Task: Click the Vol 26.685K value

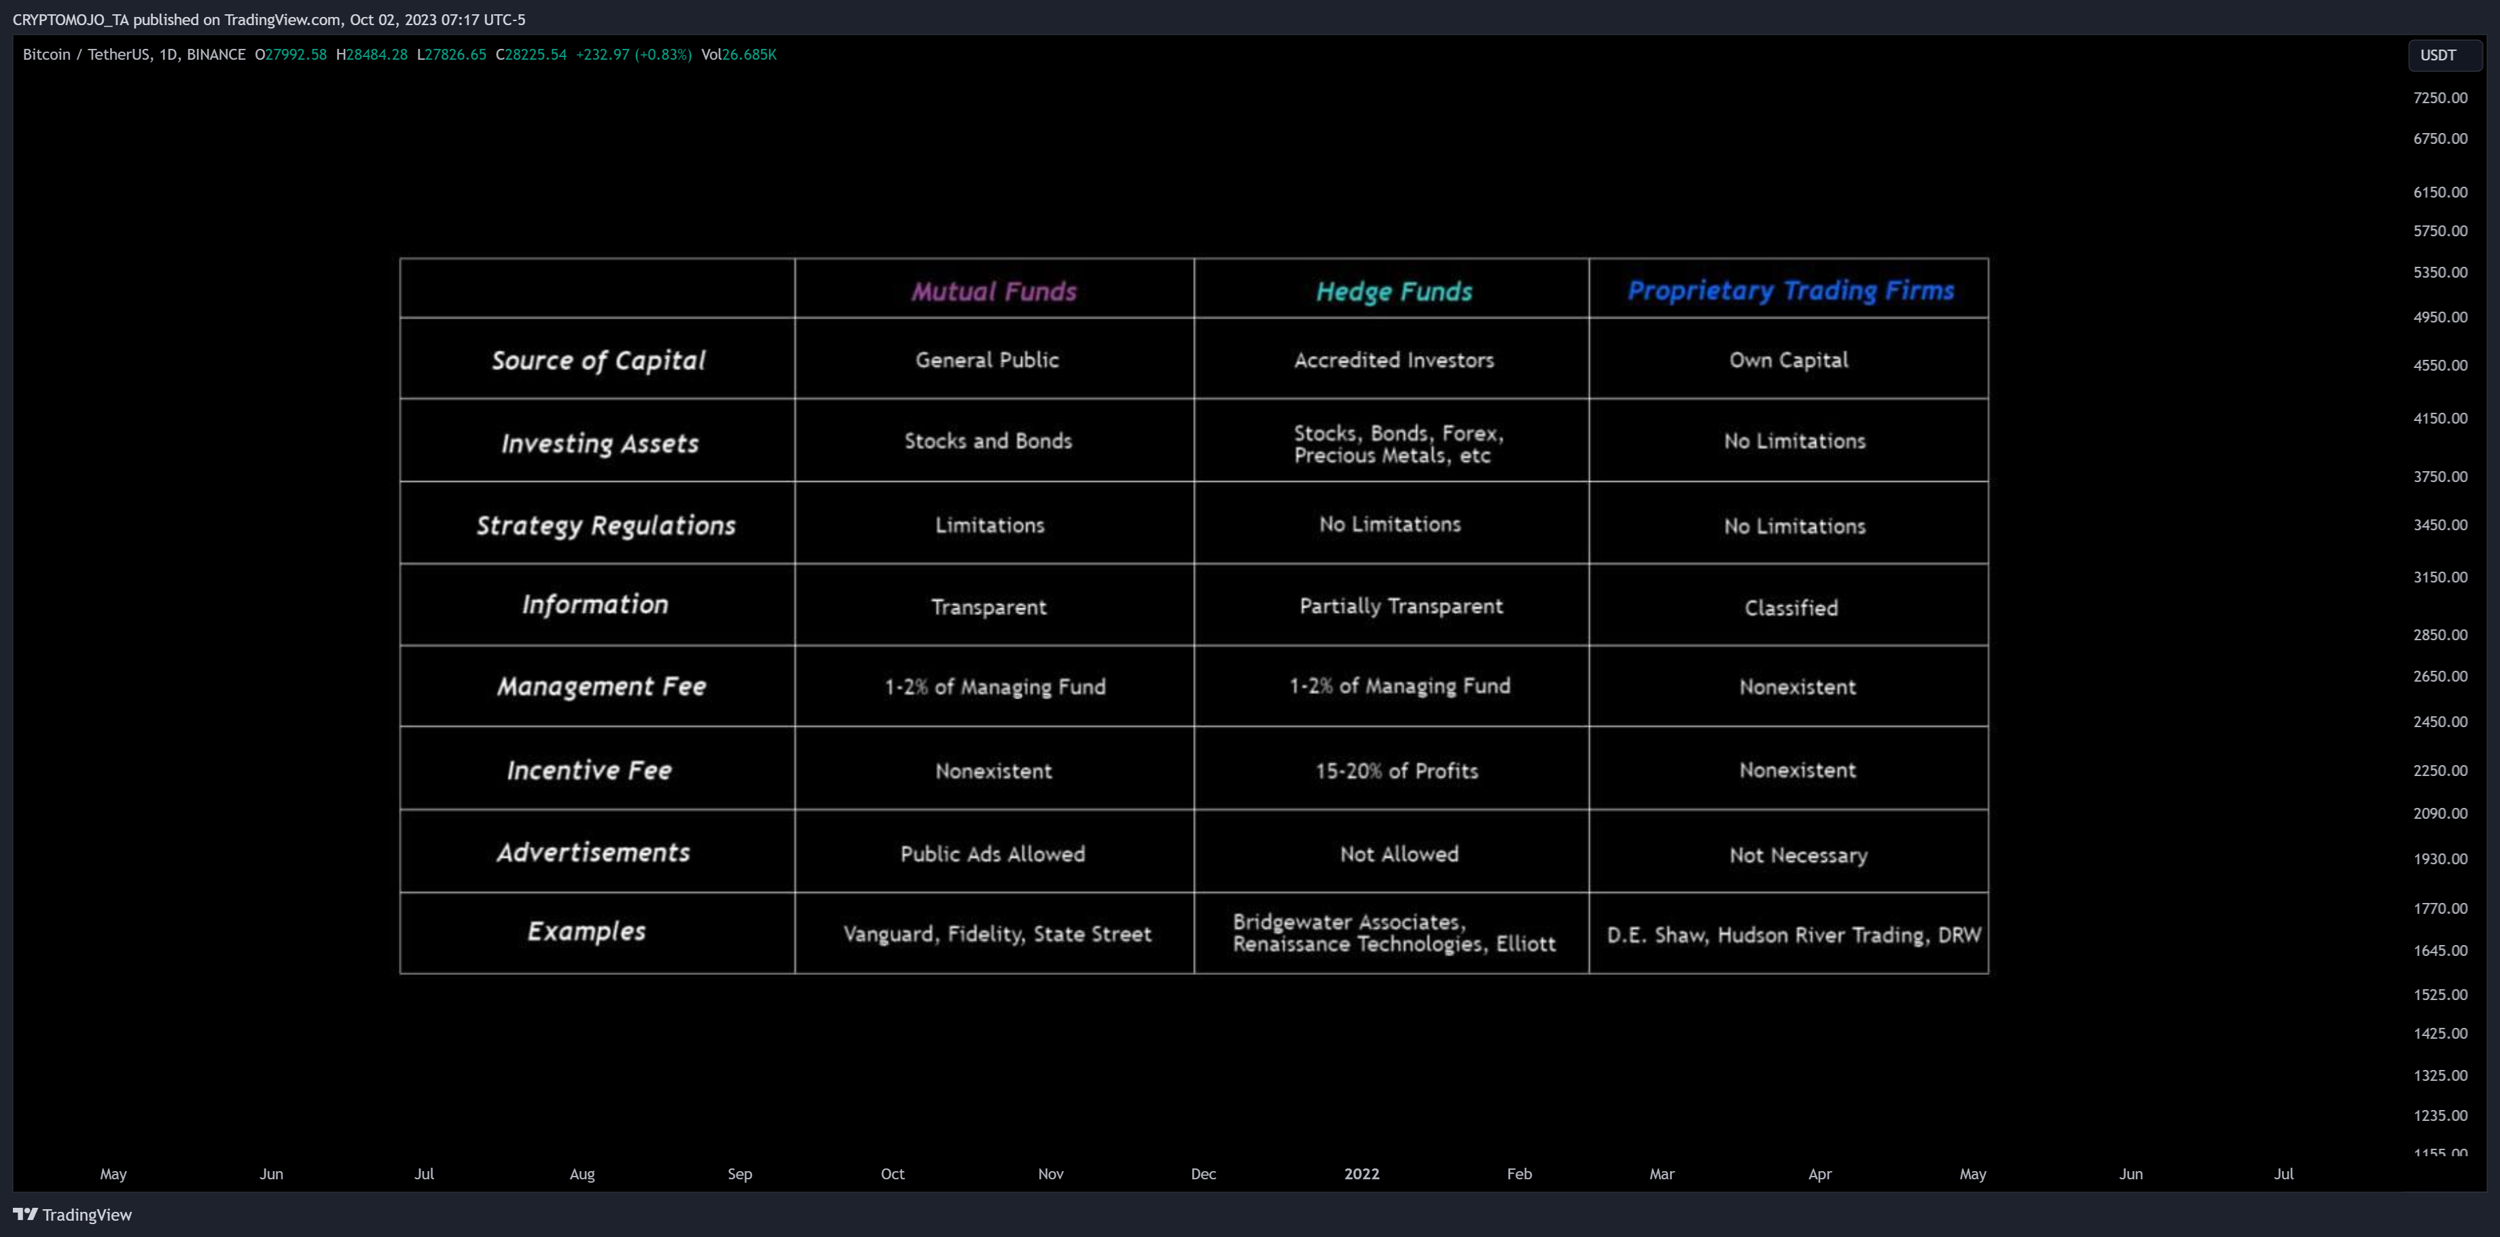Action: pos(738,54)
